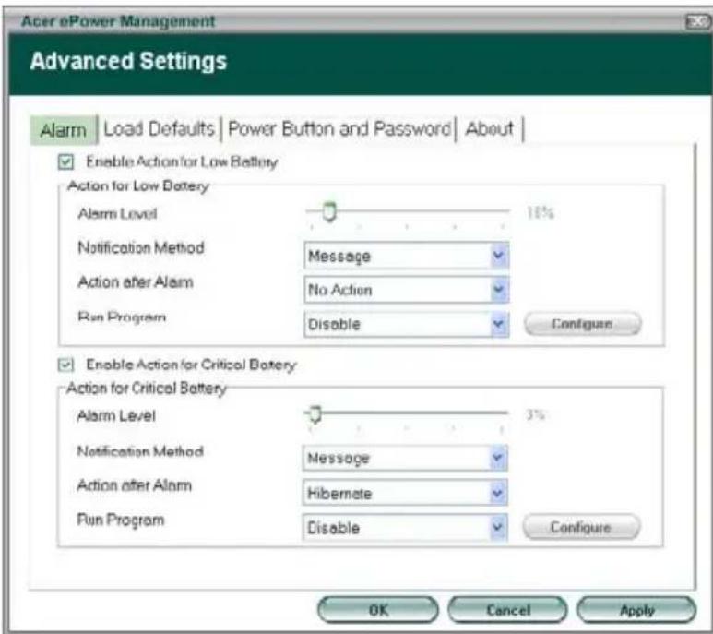
Task: Click the Low Battery 10% level value
Action: pyautogui.click(x=541, y=212)
